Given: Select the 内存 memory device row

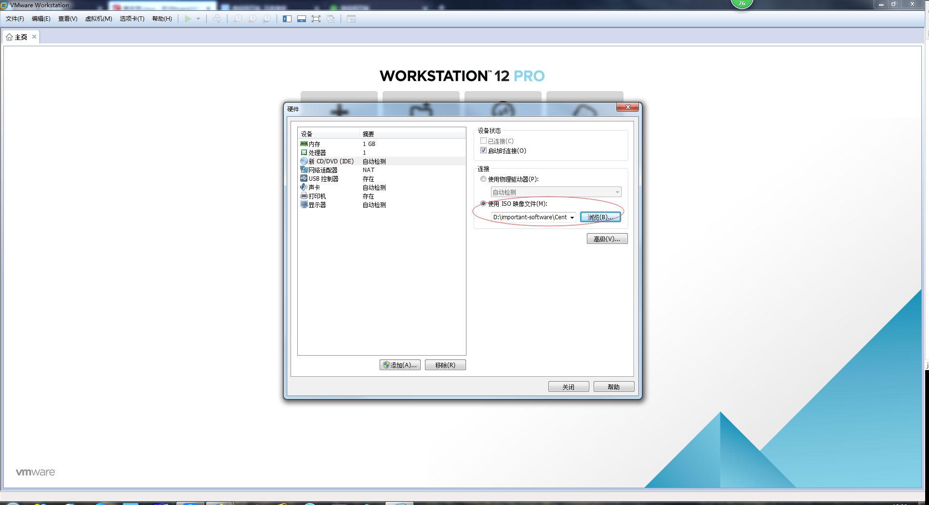Looking at the screenshot, I should (x=382, y=144).
